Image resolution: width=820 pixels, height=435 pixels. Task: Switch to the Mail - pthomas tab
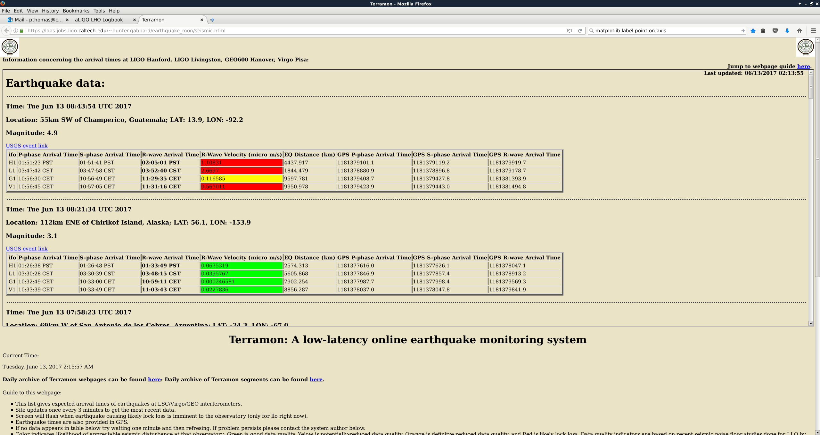click(38, 20)
